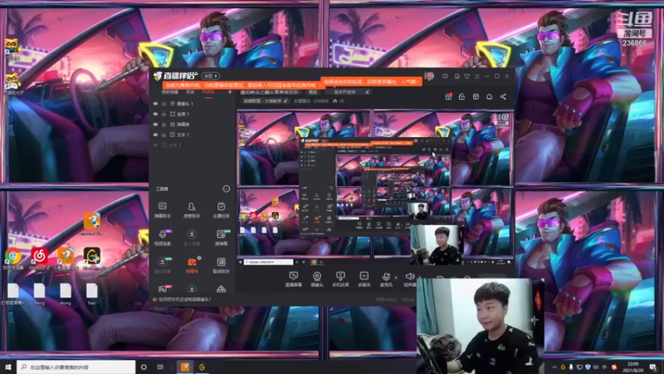The height and width of the screenshot is (374, 664).
Task: Click the share icon in streaming app
Action: click(503, 96)
